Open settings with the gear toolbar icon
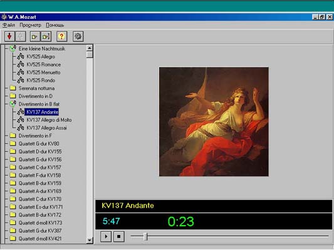 tap(78, 36)
